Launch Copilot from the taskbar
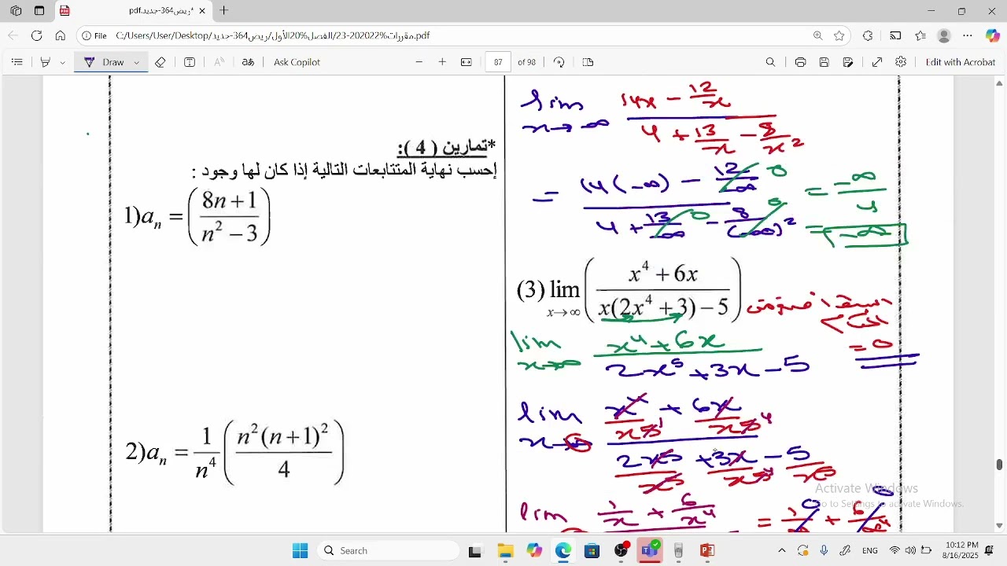This screenshot has height=566, width=1007. [534, 551]
